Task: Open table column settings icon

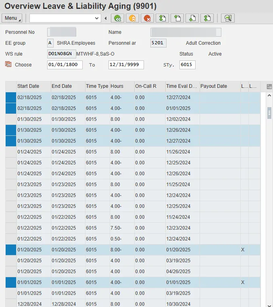Action: tap(269, 86)
